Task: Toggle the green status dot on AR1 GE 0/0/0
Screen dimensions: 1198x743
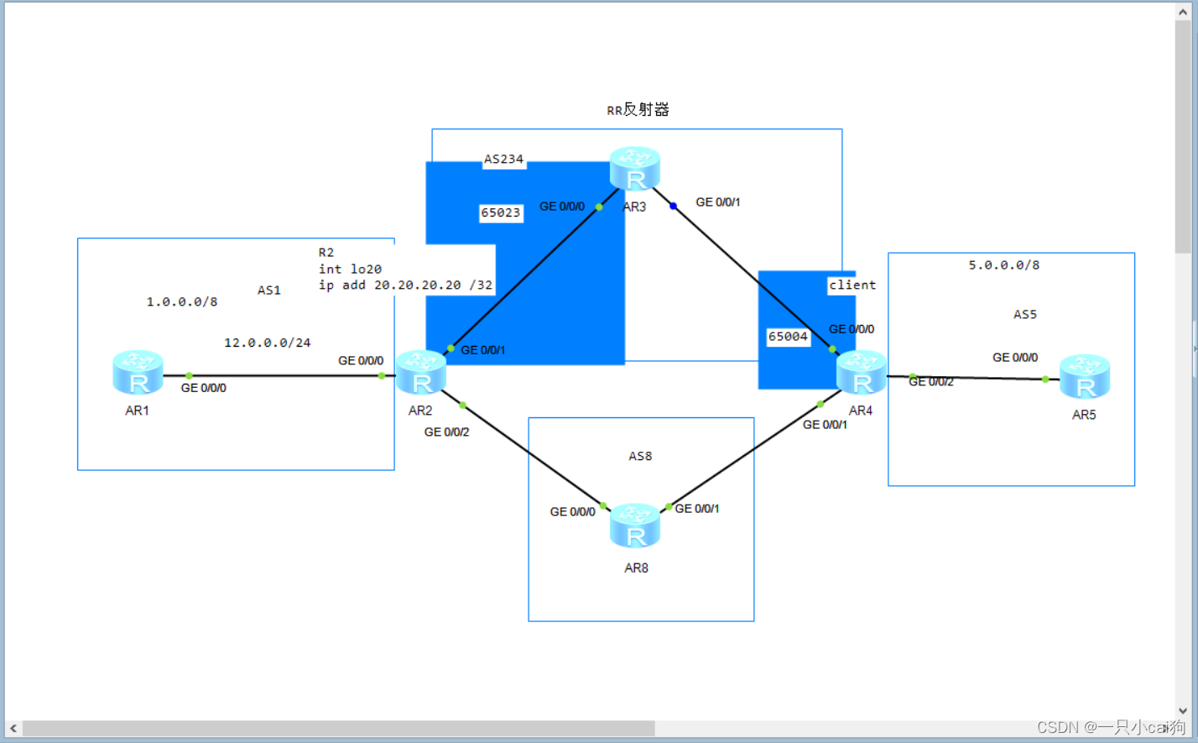Action: tap(188, 375)
